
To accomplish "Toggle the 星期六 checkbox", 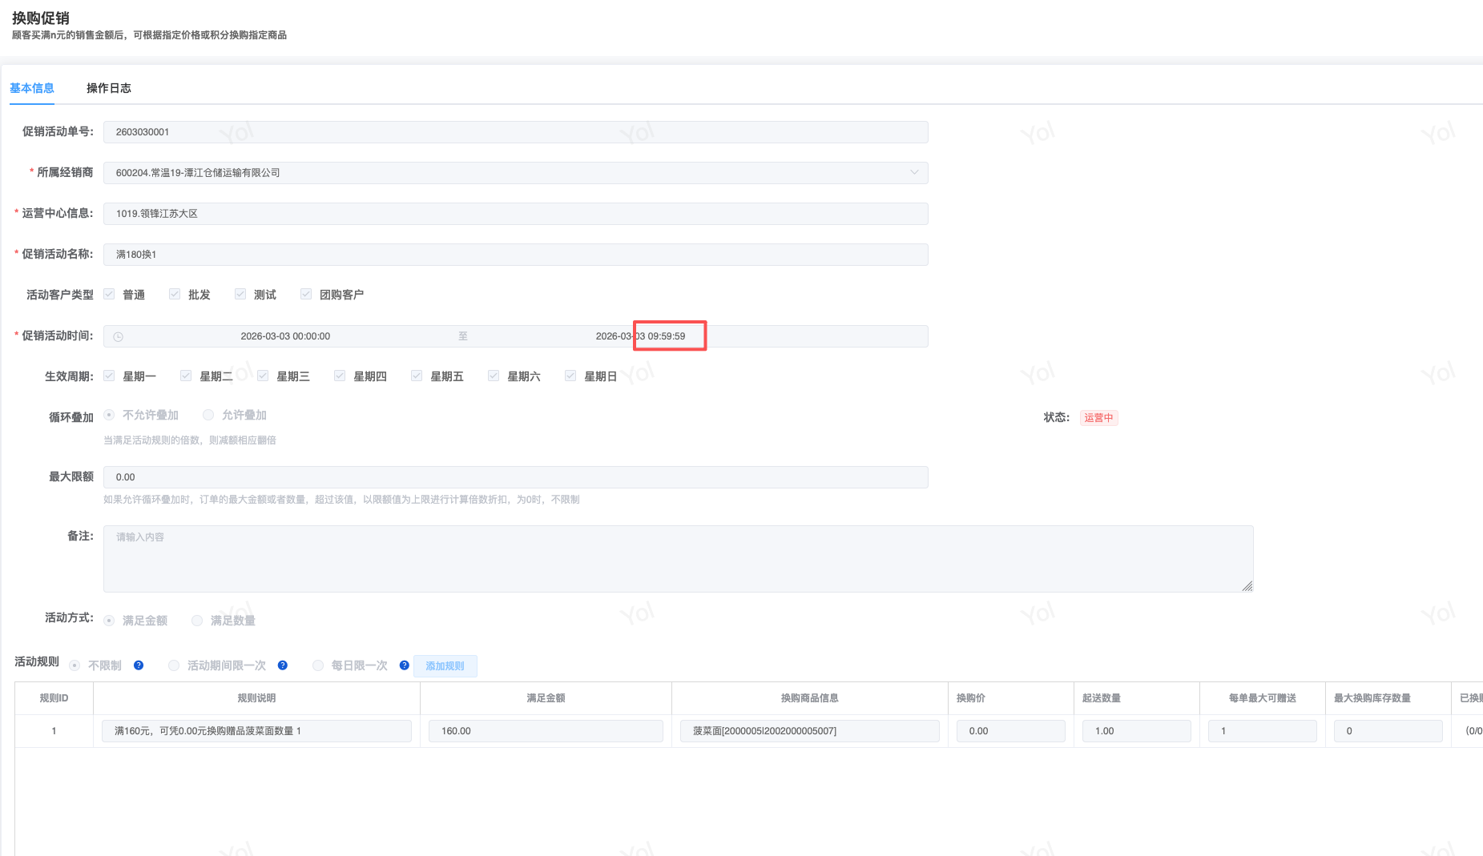I will (x=494, y=376).
